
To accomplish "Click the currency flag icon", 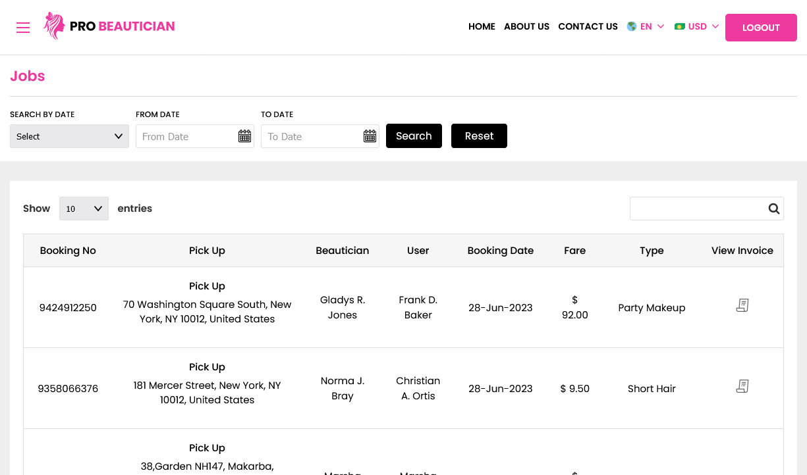I will tap(680, 26).
